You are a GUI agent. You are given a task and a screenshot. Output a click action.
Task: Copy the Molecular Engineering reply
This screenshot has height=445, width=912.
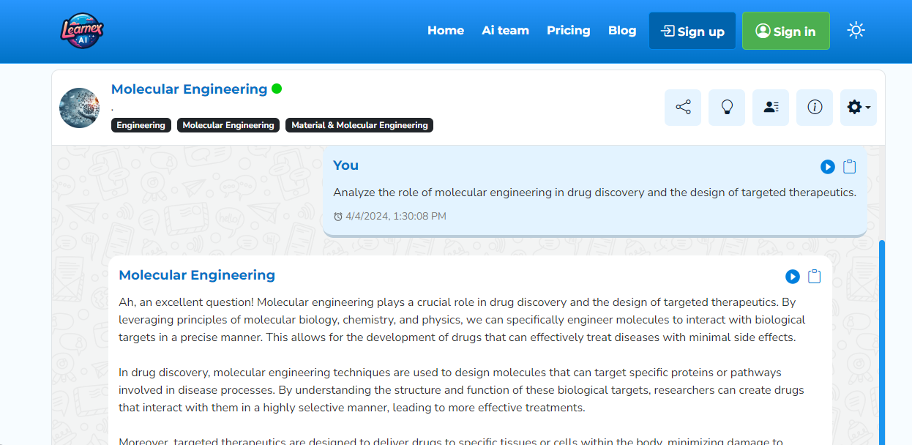[x=815, y=277]
